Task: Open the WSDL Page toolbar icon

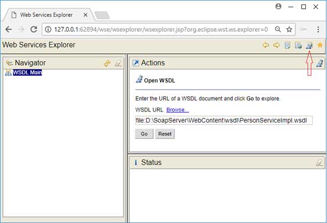Action: point(309,45)
